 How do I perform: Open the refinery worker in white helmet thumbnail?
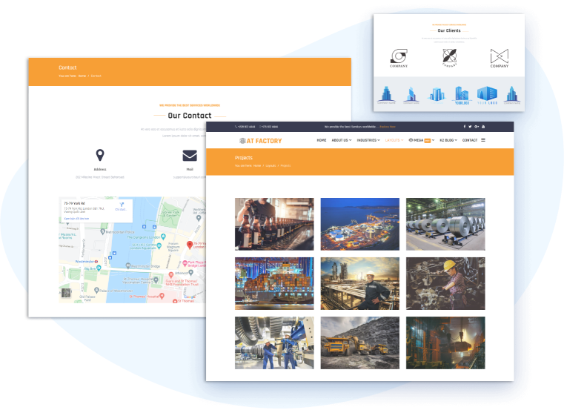click(x=359, y=283)
